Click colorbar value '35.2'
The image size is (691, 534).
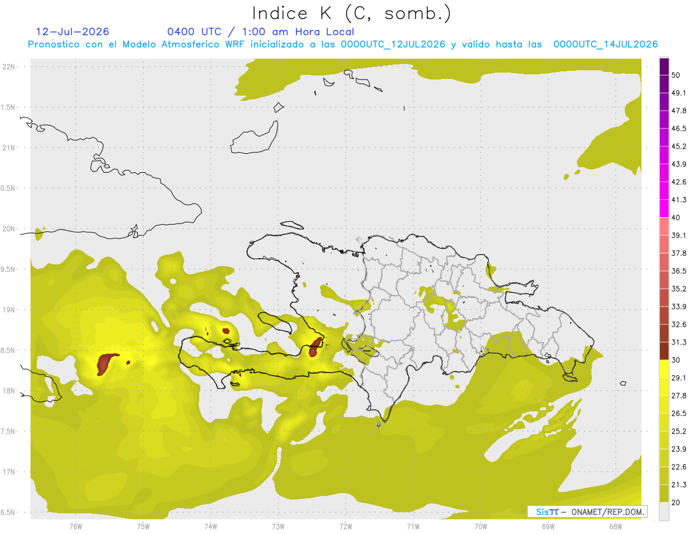(679, 289)
